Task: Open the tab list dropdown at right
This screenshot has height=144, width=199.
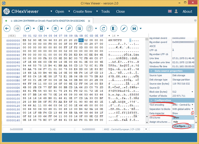Action: (x=195, y=21)
